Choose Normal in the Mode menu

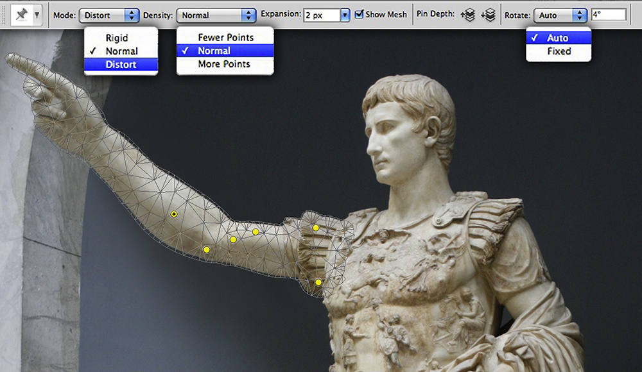coord(121,51)
